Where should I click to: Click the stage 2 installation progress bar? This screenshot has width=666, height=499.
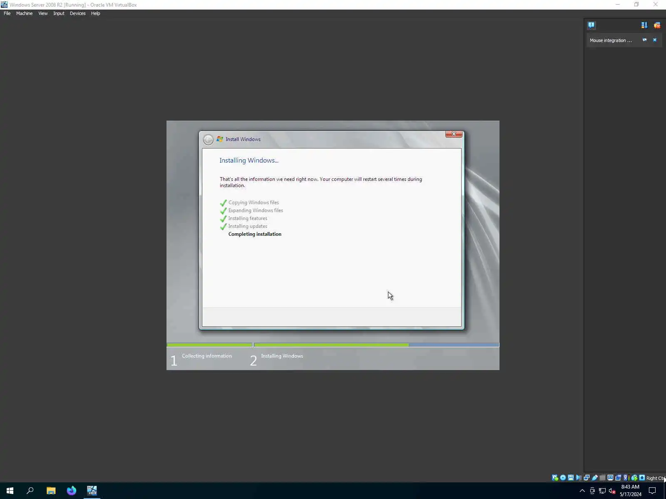coord(376,345)
